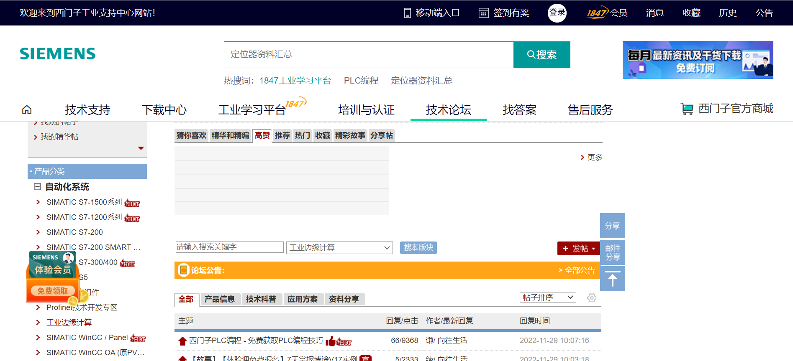This screenshot has height=361, width=793.
Task: Open 工业边缘计算 category
Action: (x=69, y=323)
